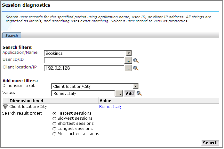Open the search icon next to Add button
Screen dimensions: 224x149
click(139, 93)
